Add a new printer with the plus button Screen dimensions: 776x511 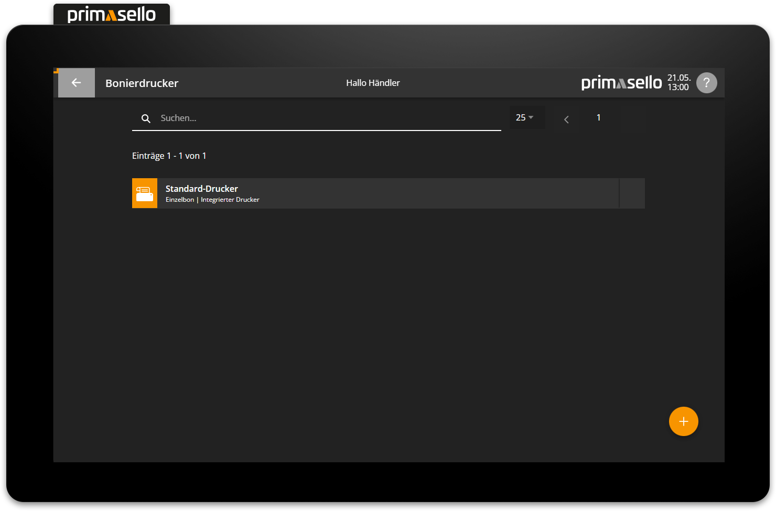click(x=683, y=421)
